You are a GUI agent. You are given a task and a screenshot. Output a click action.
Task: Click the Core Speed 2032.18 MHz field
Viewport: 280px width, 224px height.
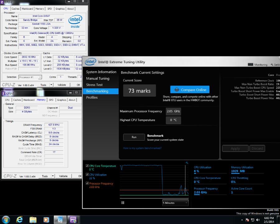pos(29,57)
